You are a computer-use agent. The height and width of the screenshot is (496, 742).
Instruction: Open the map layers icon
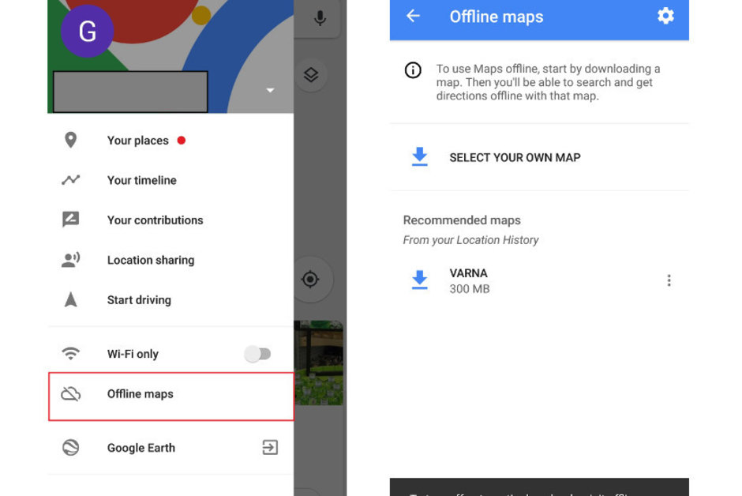coord(311,75)
